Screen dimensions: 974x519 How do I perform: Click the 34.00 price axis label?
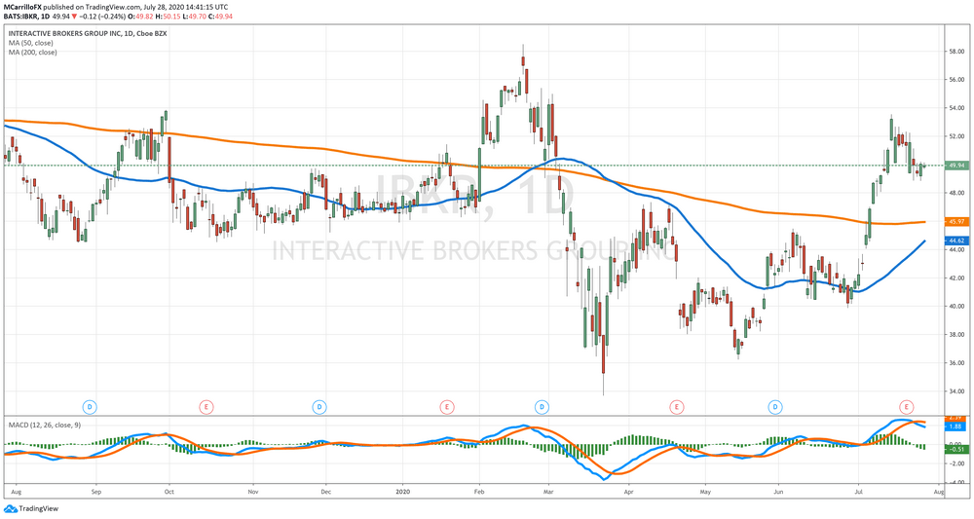(x=956, y=391)
